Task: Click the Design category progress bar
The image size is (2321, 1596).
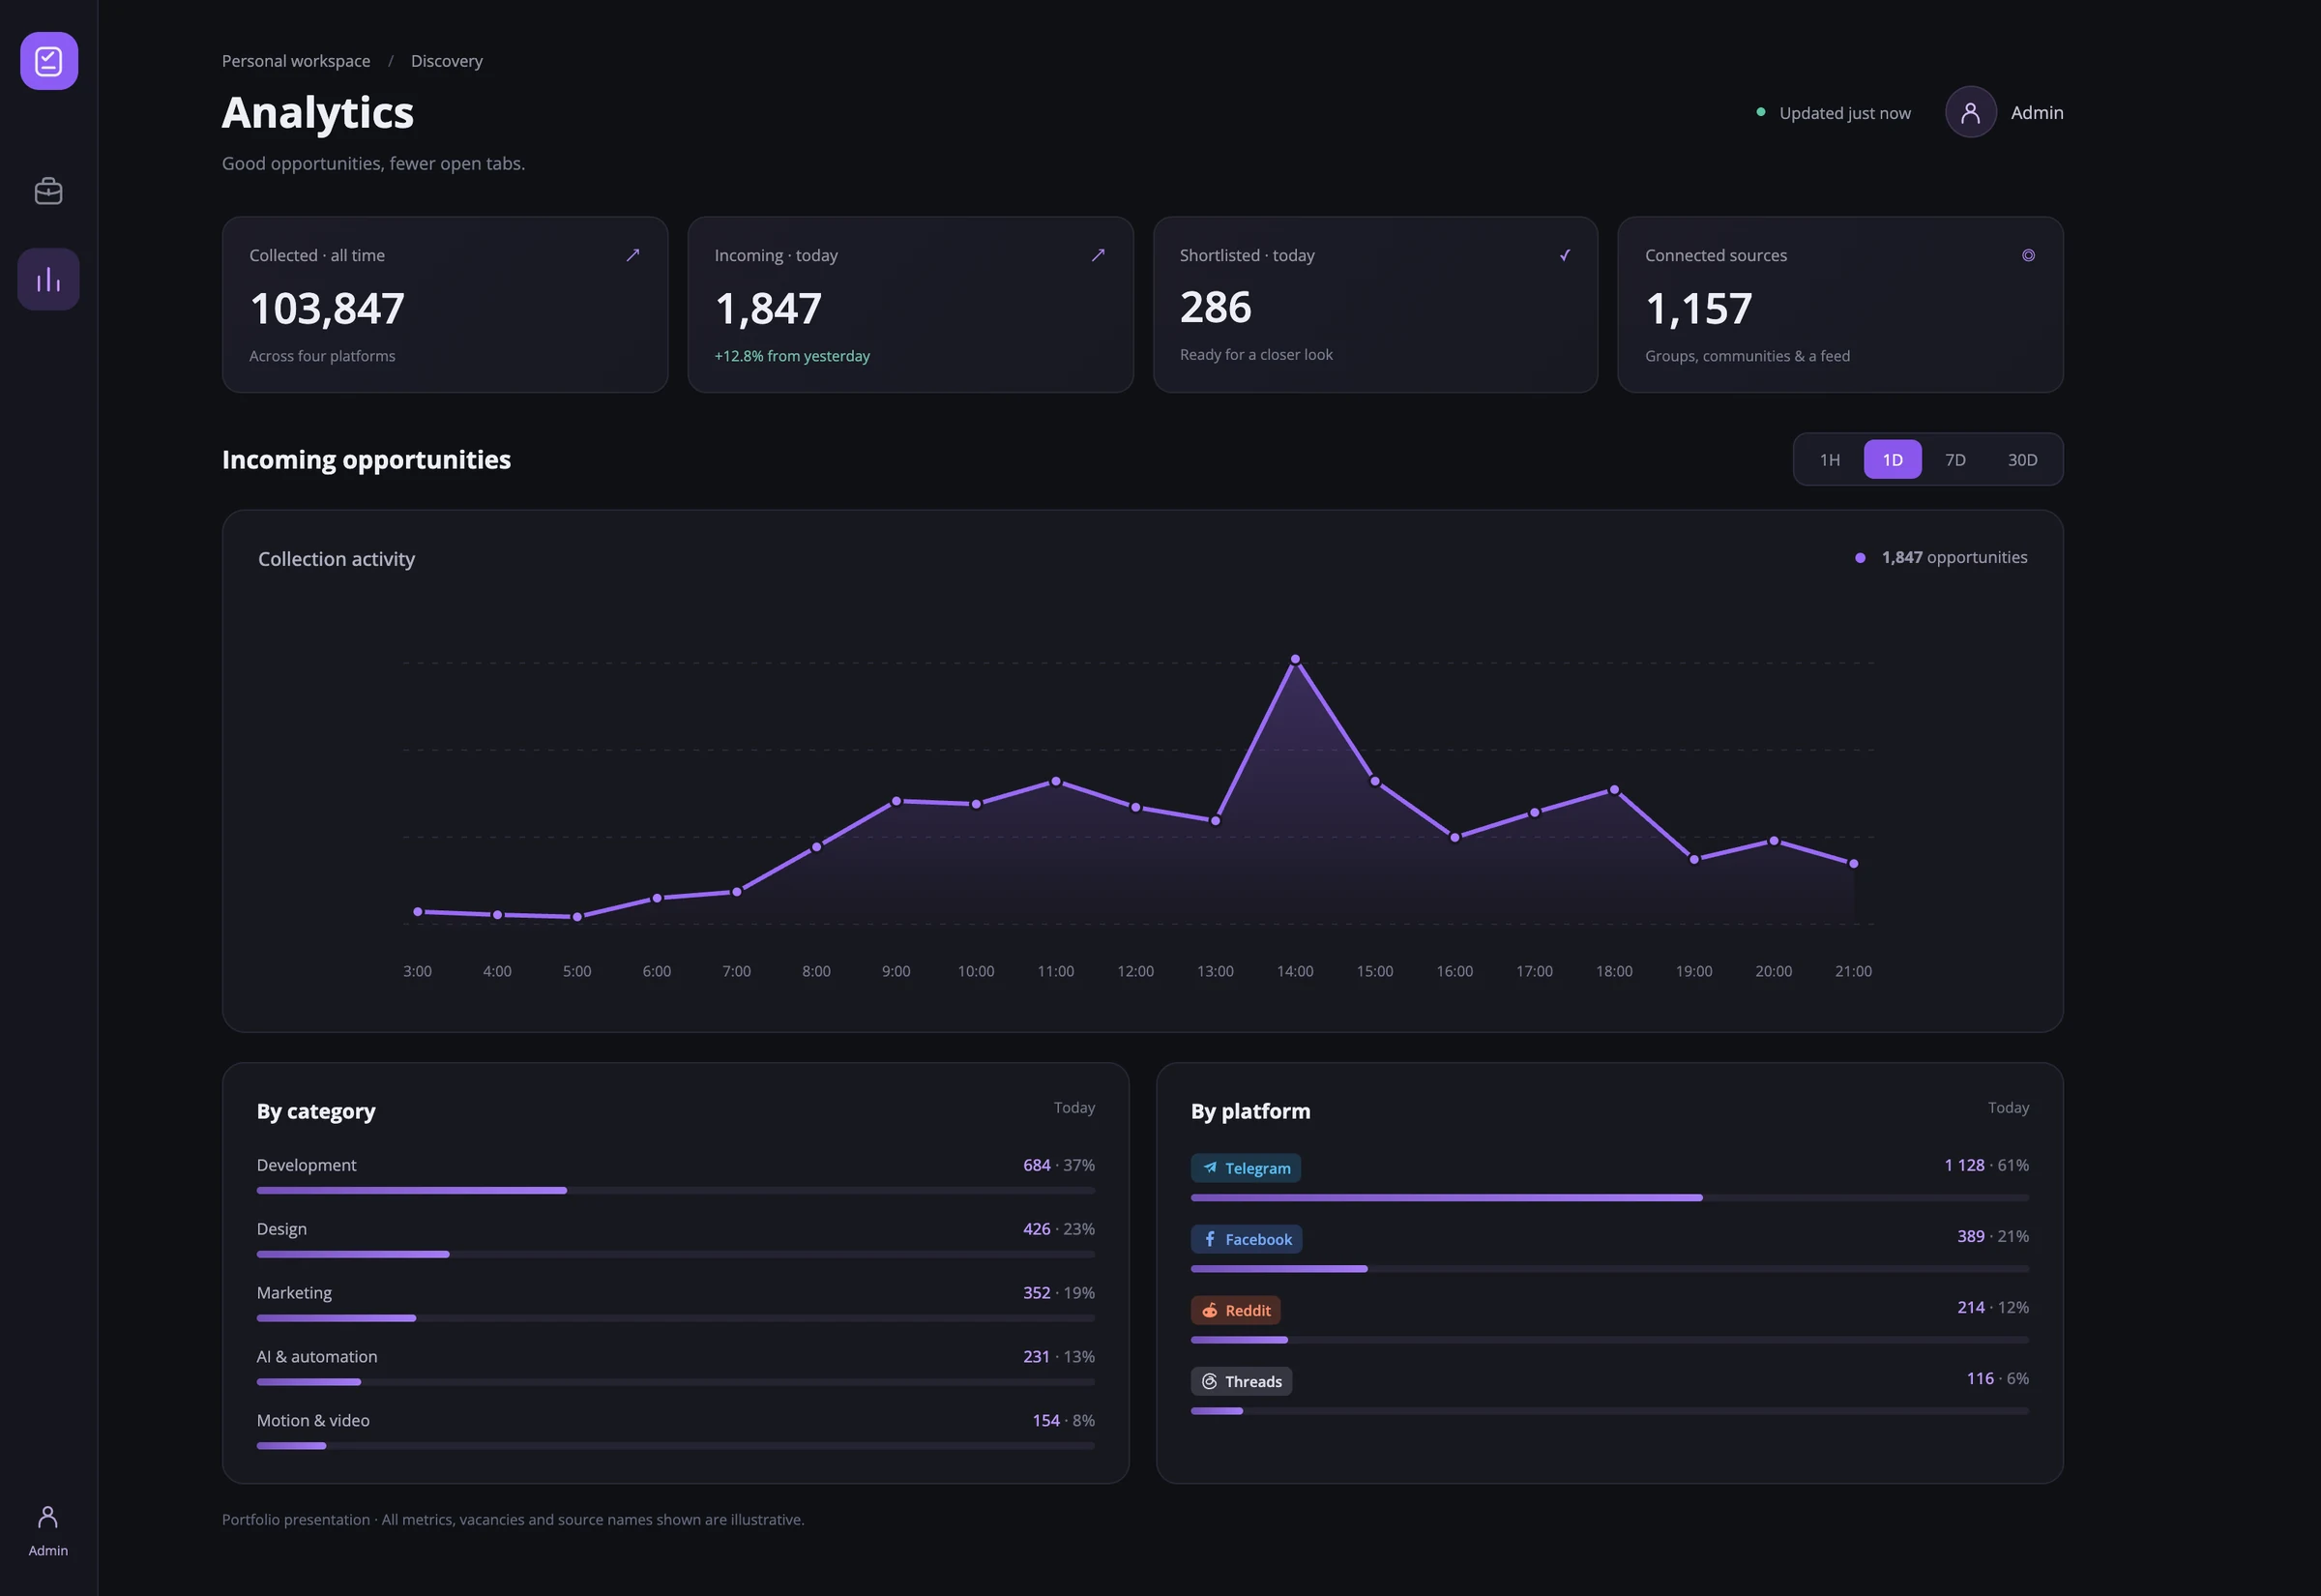Action: [x=676, y=1254]
